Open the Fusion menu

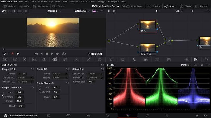[x=84, y=2]
